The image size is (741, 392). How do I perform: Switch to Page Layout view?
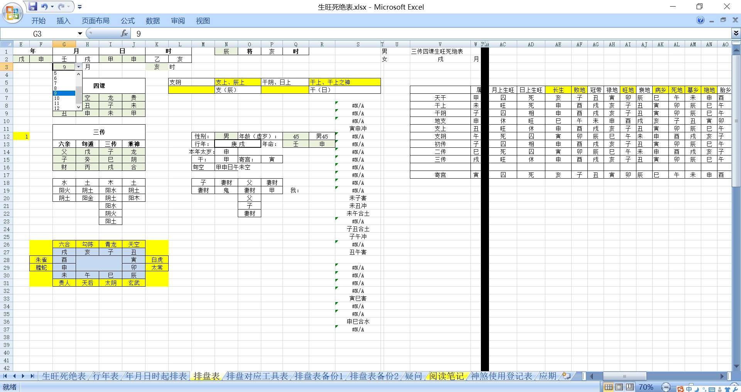[619, 387]
